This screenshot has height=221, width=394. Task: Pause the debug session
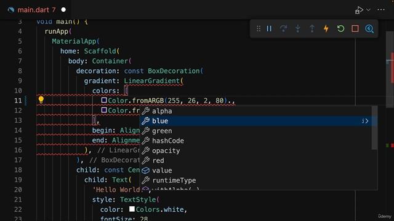(269, 29)
